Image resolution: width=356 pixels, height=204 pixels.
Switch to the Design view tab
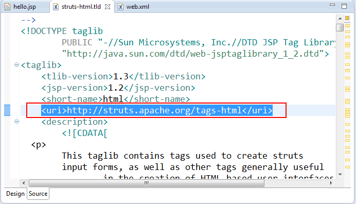tap(15, 194)
